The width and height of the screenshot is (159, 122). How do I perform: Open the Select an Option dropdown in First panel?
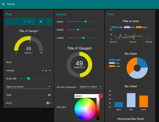point(29,87)
